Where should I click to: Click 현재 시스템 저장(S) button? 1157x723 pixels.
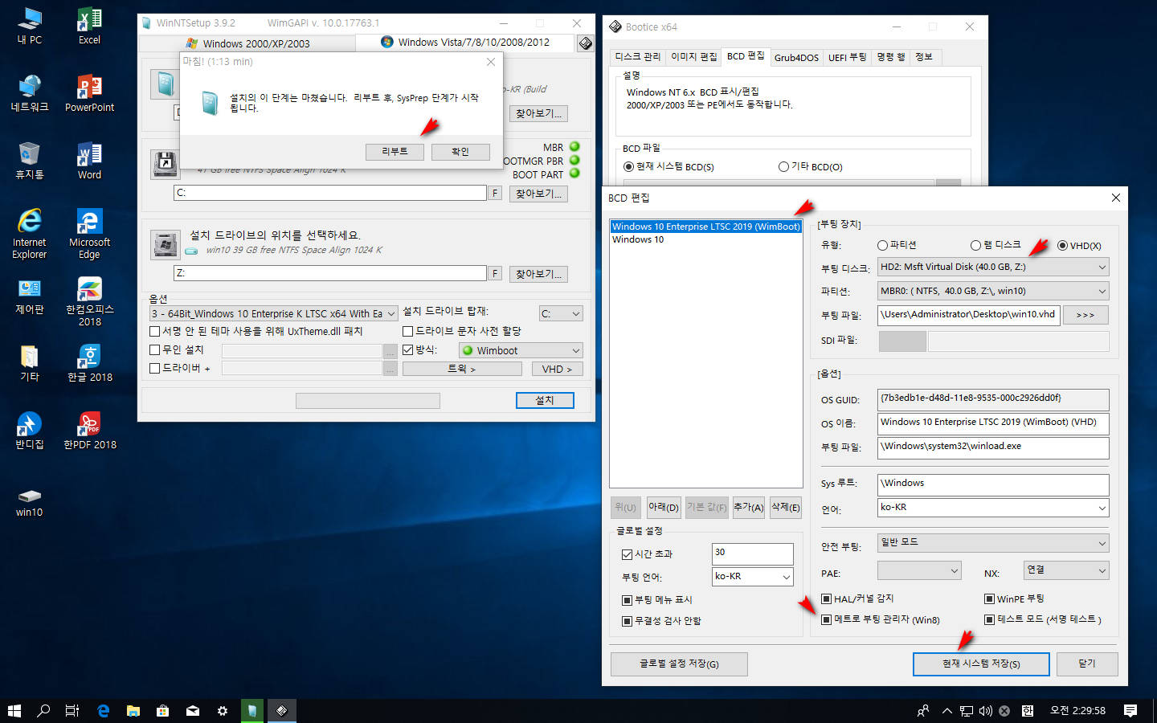click(981, 664)
